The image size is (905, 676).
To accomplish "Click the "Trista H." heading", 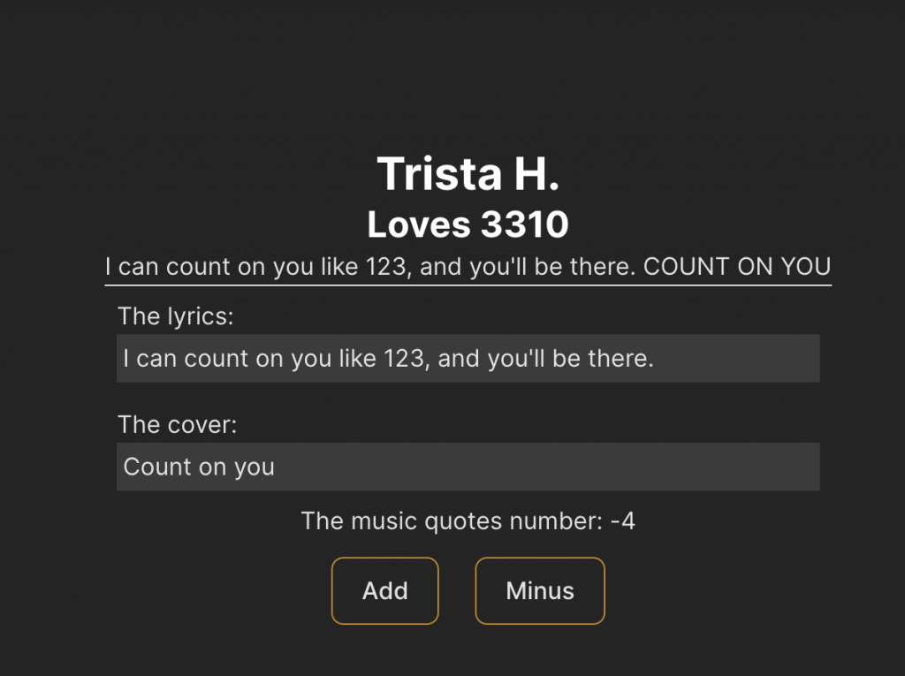I will (x=468, y=173).
